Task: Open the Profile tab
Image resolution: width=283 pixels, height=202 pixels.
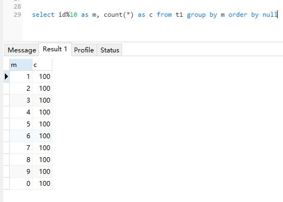Action: click(84, 50)
